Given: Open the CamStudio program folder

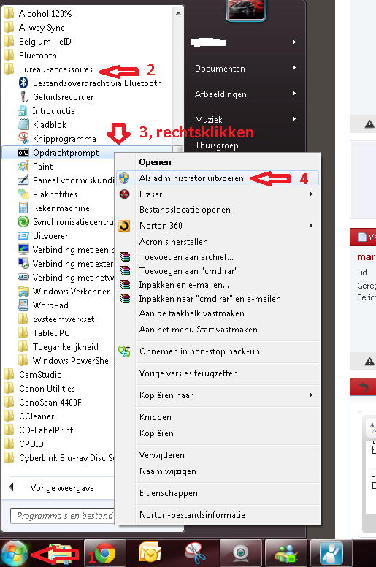Looking at the screenshot, I should tap(40, 375).
